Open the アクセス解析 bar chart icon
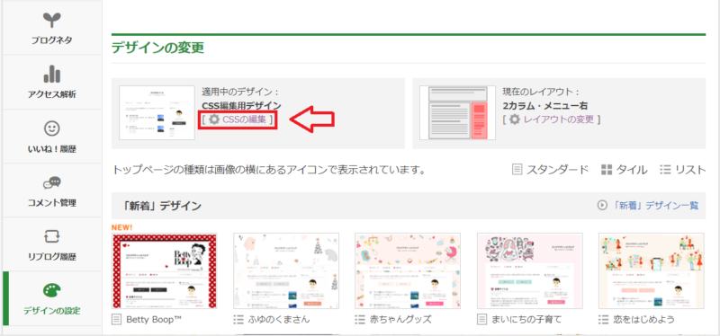720x336 pixels. (52, 74)
